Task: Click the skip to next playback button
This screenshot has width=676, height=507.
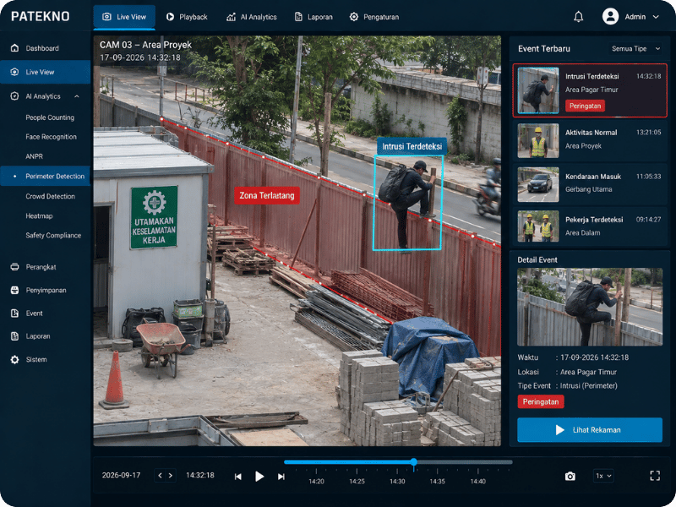Action: coord(281,477)
